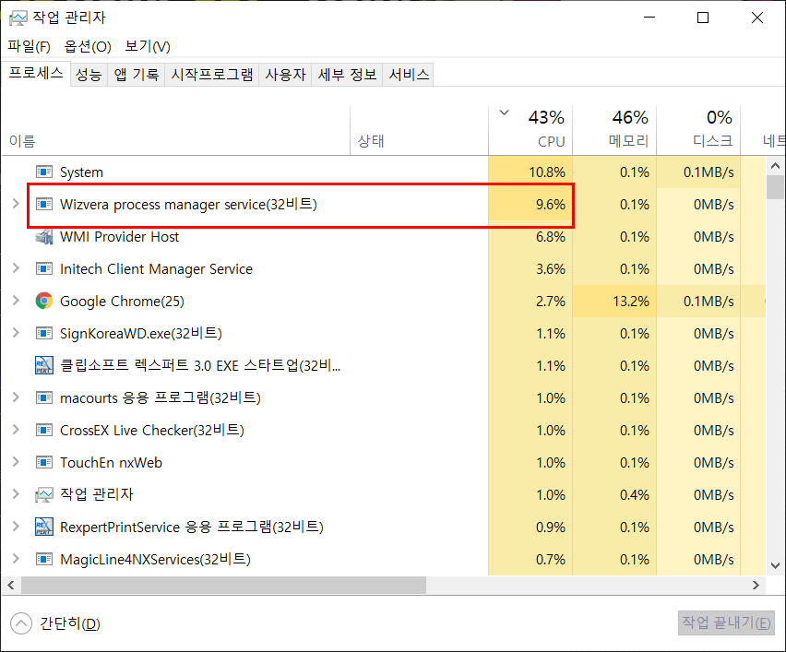The image size is (786, 652).
Task: Expand the RexpertPrintService row
Action: [16, 527]
